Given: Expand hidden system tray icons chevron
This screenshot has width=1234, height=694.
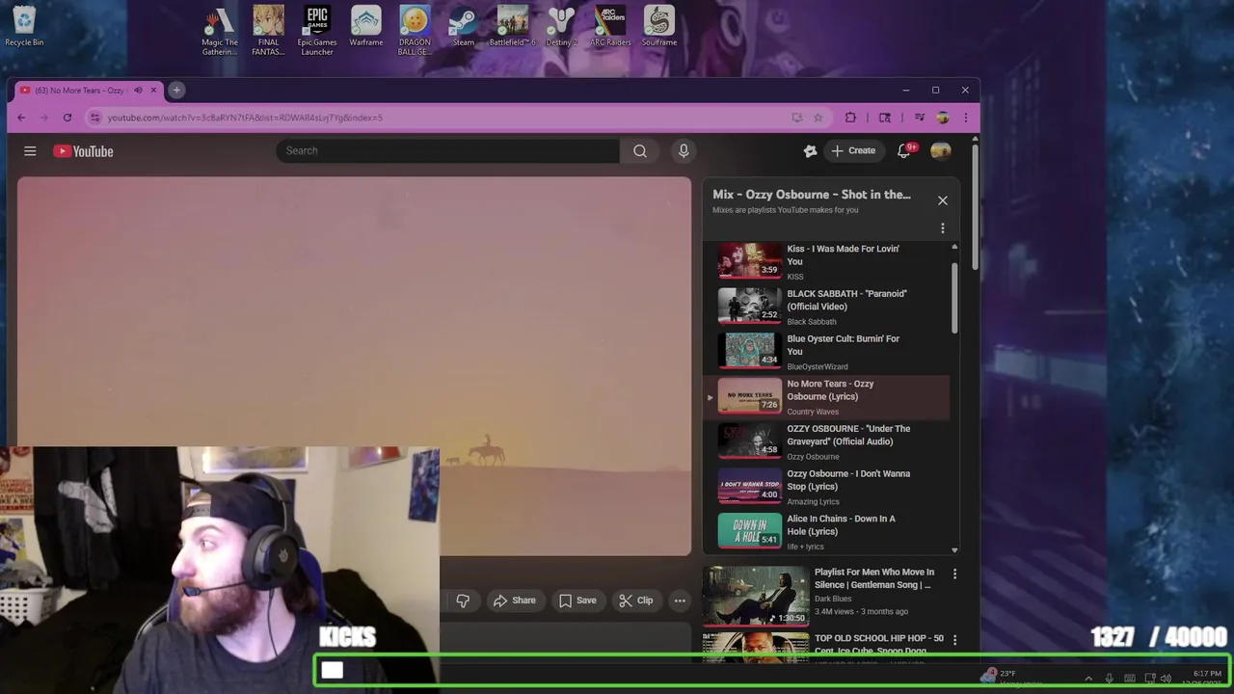Looking at the screenshot, I should tap(1088, 679).
